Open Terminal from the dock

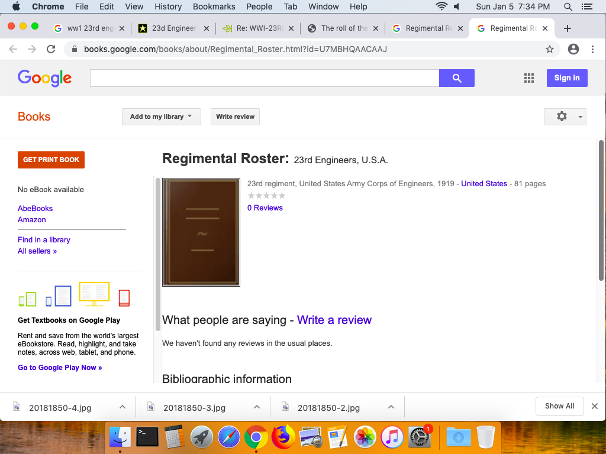coord(147,437)
